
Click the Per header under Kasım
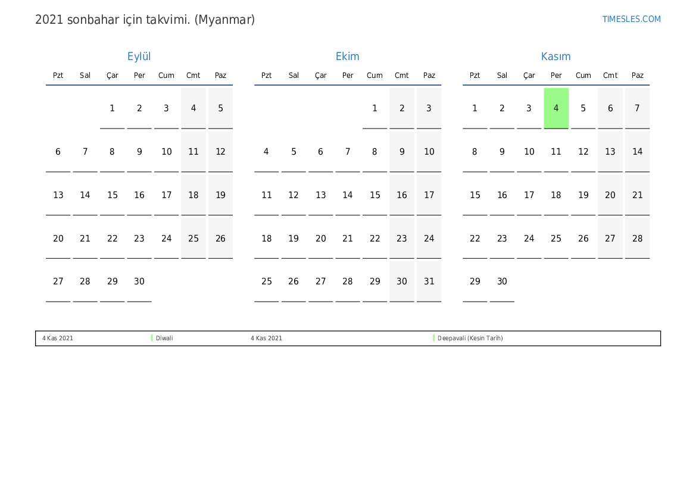[x=556, y=76]
